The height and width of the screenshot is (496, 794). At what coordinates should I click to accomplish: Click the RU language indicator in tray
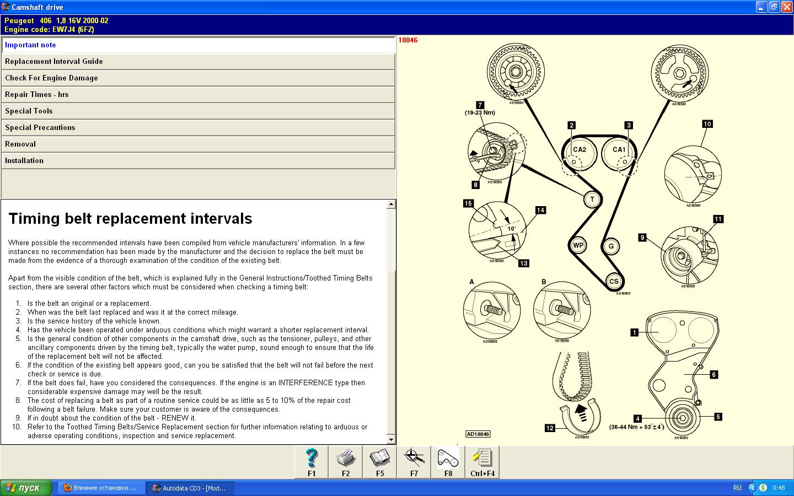click(x=737, y=488)
